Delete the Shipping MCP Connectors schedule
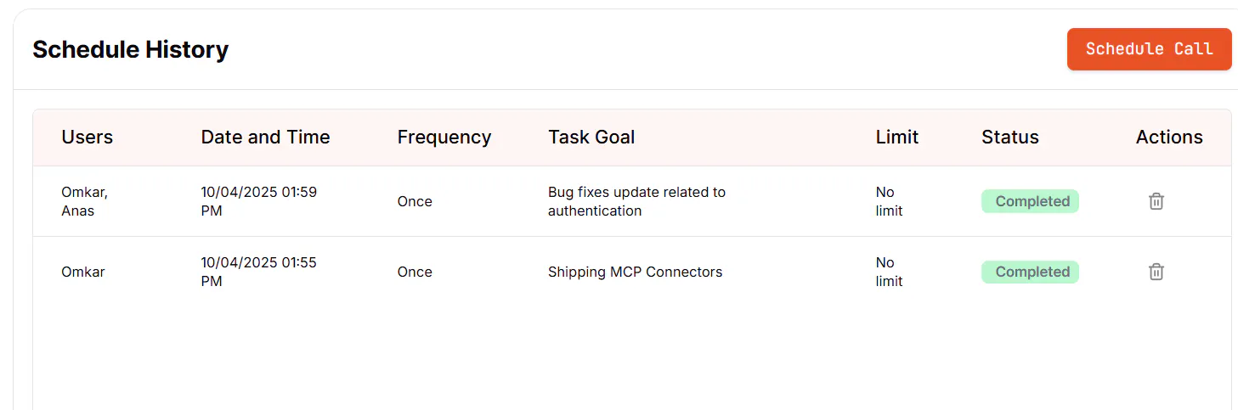This screenshot has height=410, width=1238. (x=1156, y=272)
